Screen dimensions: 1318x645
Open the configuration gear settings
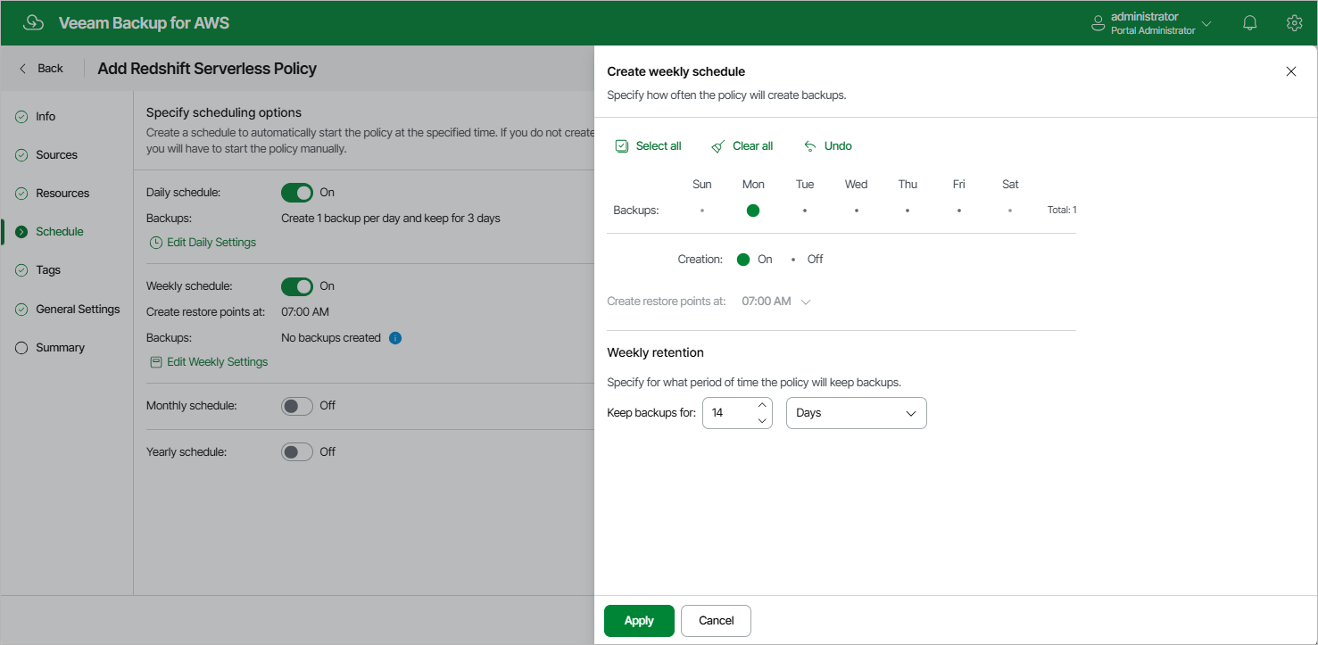click(1294, 23)
